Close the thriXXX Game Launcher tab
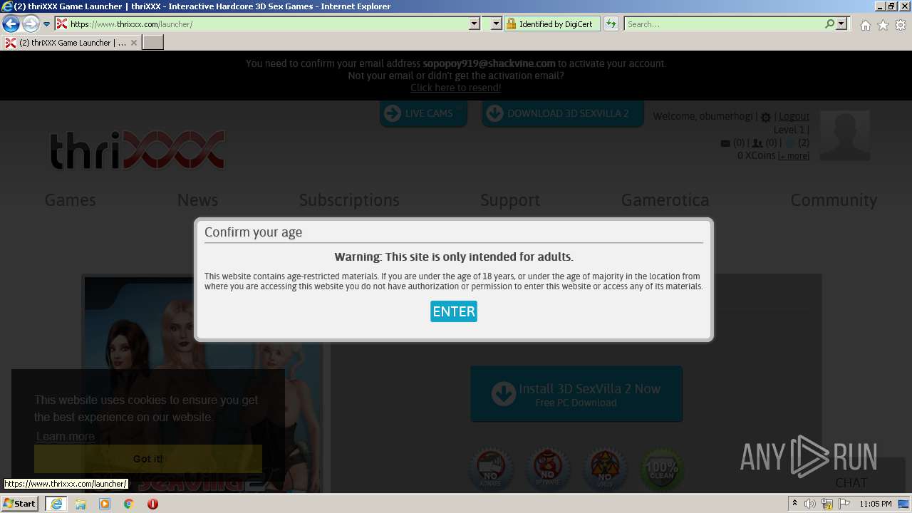Viewport: 912px width, 513px height. pyautogui.click(x=133, y=43)
